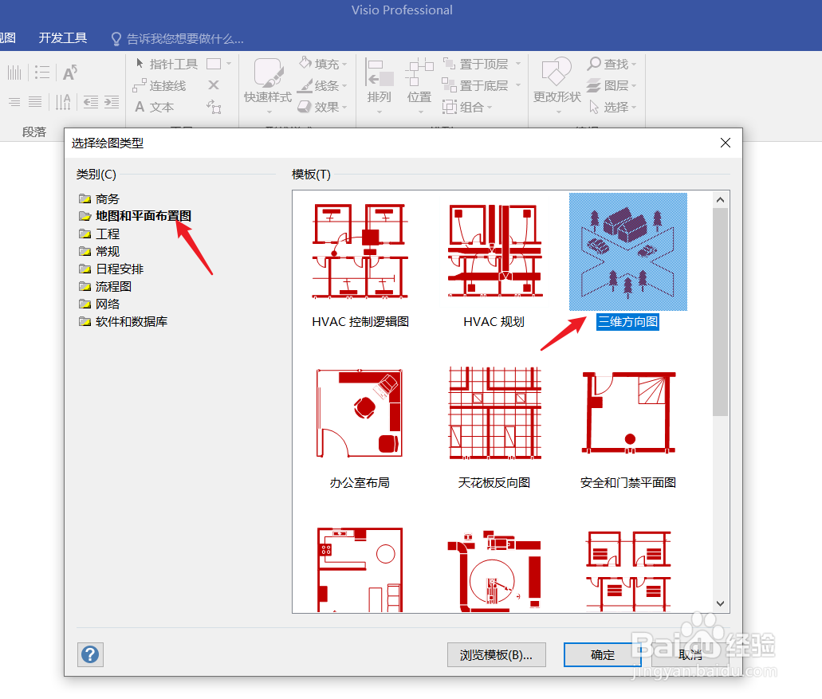Click Send to Back (置于底层)

click(x=476, y=85)
